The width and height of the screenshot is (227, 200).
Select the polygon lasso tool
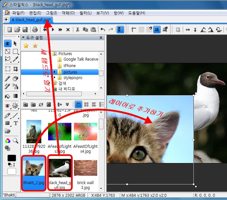(7, 59)
